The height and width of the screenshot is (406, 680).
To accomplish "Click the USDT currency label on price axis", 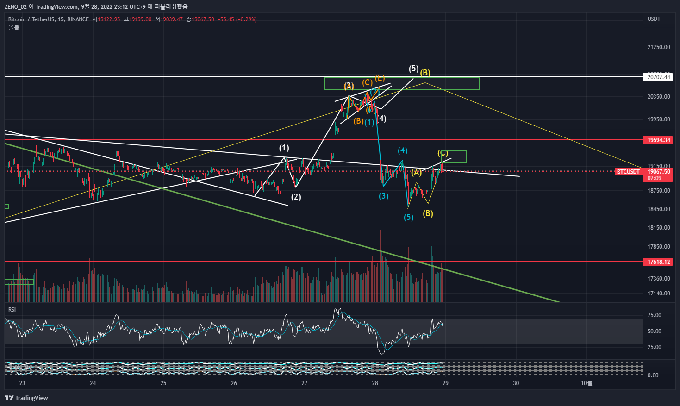I will click(x=654, y=19).
